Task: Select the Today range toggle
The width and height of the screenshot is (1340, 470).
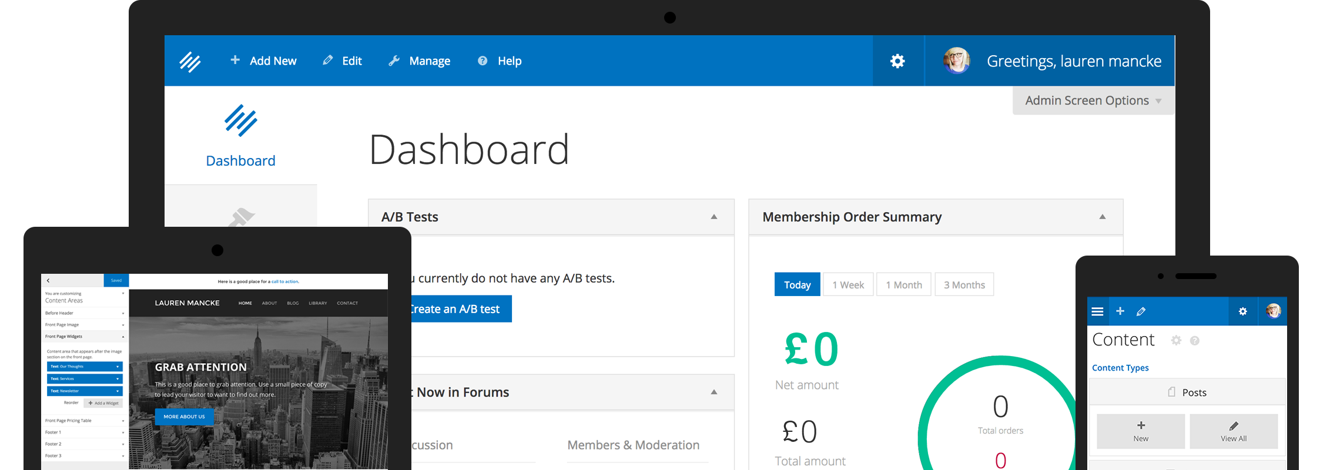Action: point(797,284)
